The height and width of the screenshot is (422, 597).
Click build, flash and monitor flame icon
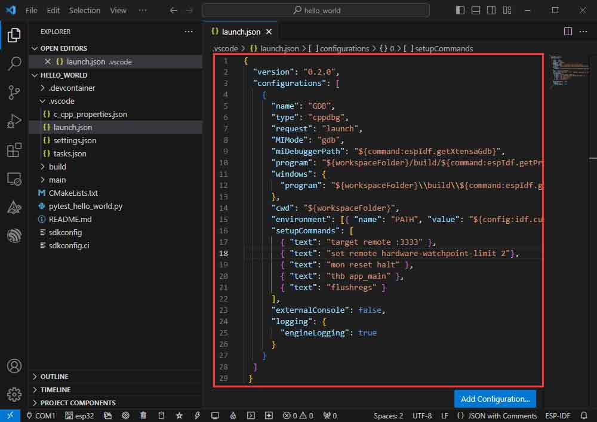233,415
